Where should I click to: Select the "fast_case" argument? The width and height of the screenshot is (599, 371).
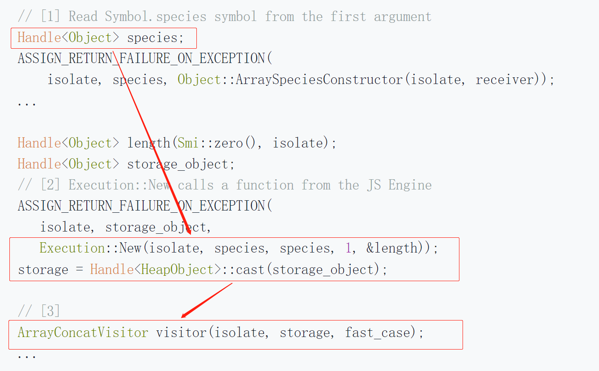click(377, 333)
